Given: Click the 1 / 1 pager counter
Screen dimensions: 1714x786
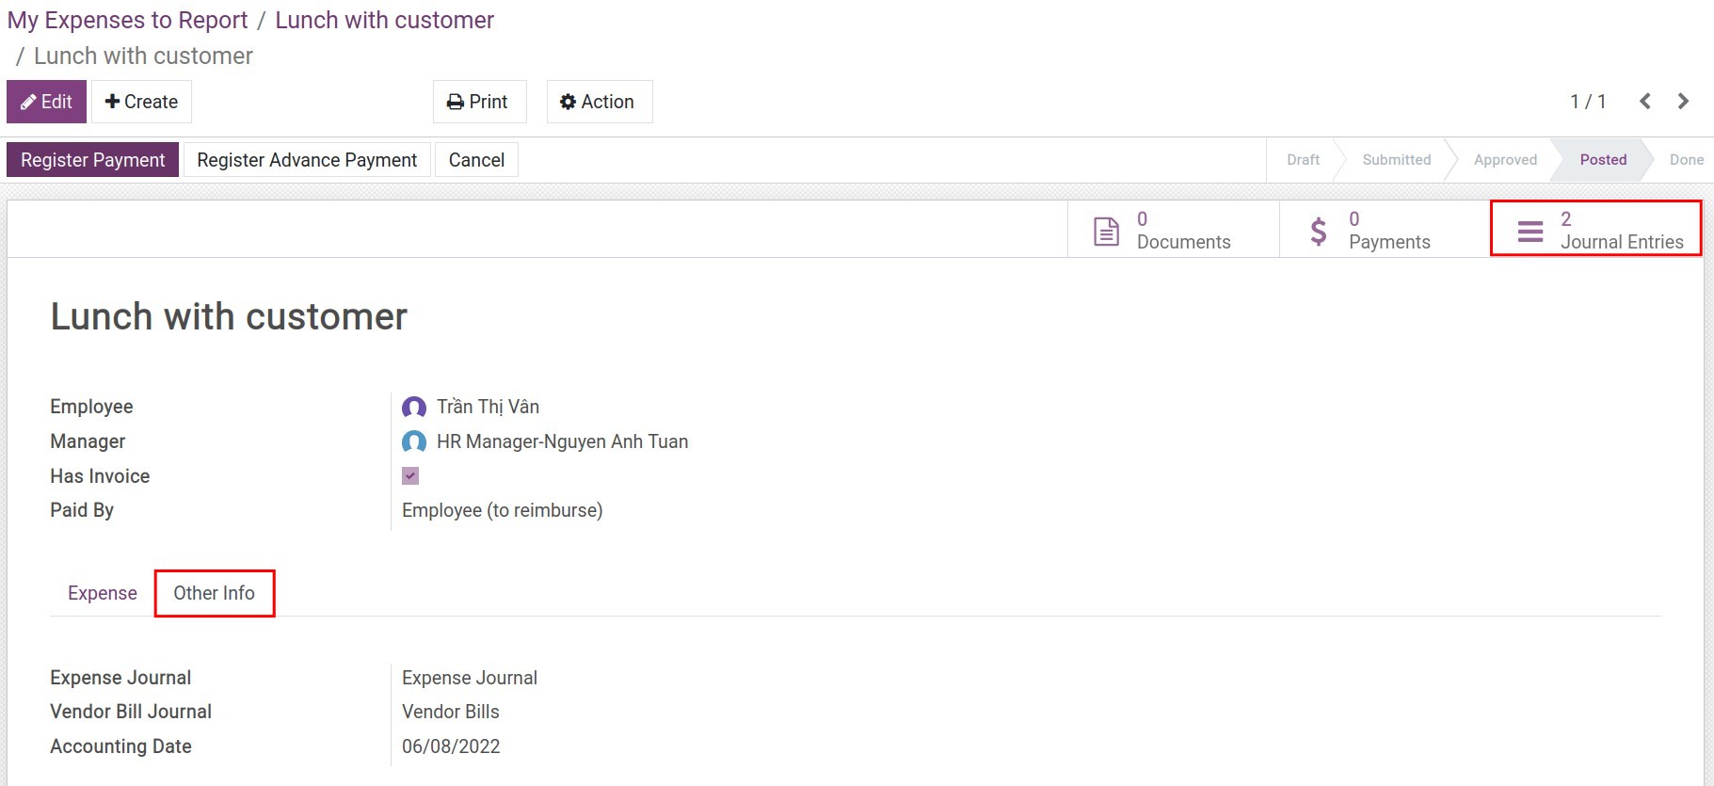Looking at the screenshot, I should click(x=1588, y=102).
